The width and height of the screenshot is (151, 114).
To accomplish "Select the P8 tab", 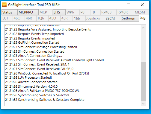I will pyautogui.click(x=85, y=12).
